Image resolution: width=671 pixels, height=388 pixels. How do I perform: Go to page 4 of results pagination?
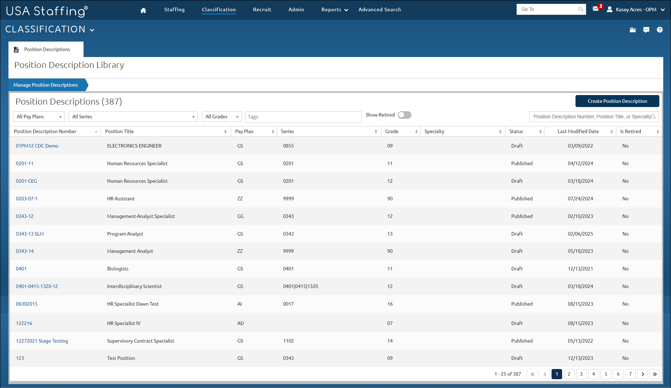click(593, 374)
